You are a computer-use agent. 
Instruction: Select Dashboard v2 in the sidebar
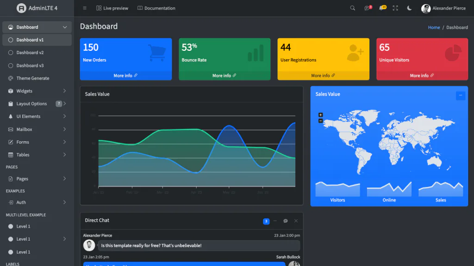pos(37,53)
